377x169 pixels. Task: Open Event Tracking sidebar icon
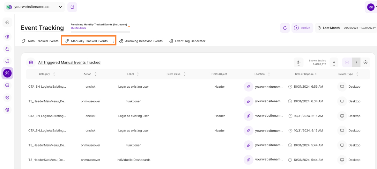[x=7, y=73]
